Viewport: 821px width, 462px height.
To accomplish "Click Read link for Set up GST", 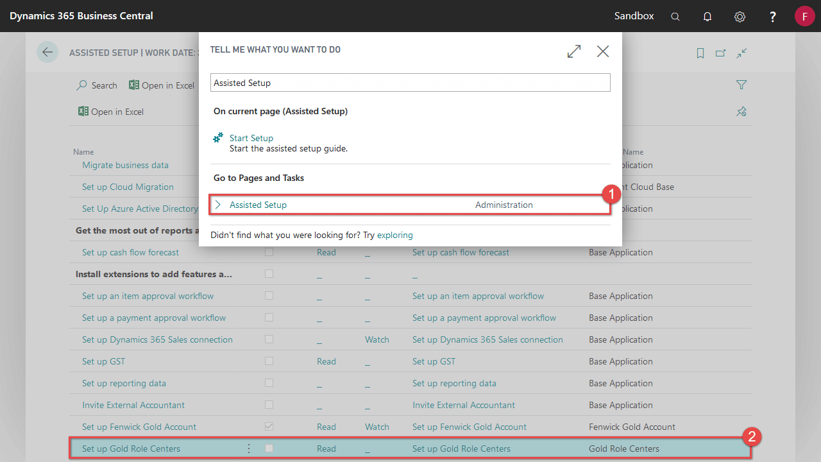I will 326,361.
